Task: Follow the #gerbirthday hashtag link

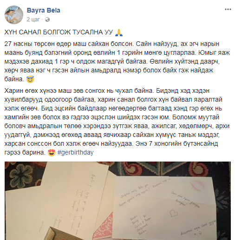Action: (75, 153)
